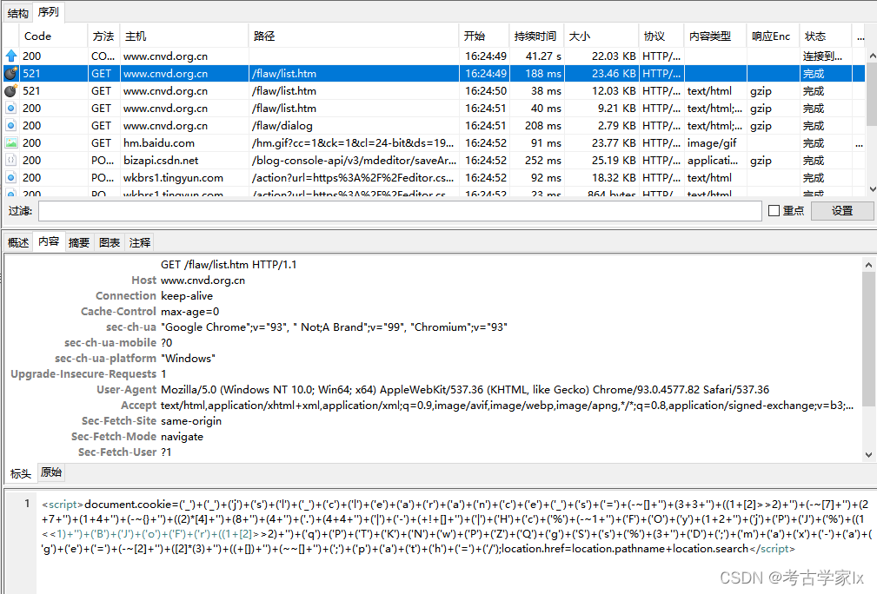The image size is (877, 594).
Task: Sort by the 路径 path column header
Action: coord(354,36)
